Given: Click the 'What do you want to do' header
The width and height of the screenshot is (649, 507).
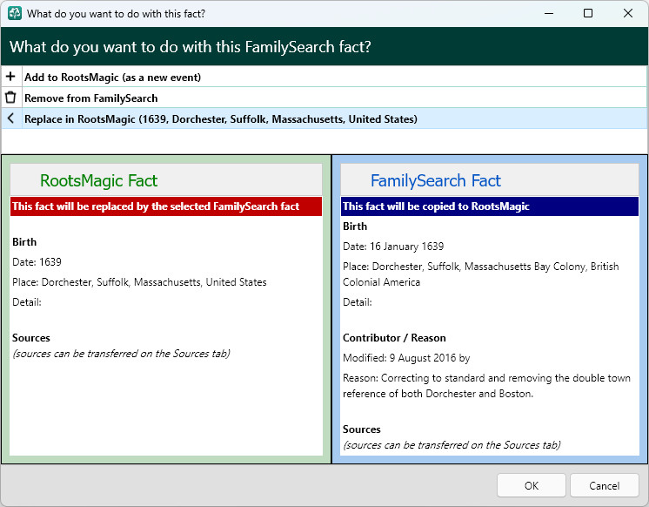Looking at the screenshot, I should [191, 47].
